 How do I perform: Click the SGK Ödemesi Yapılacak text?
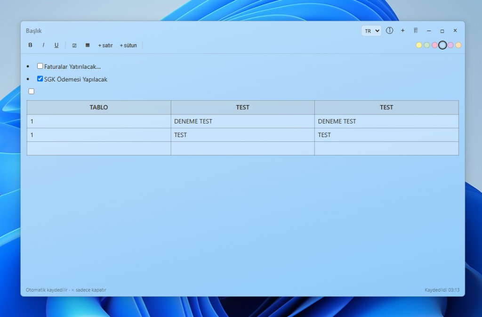(76, 79)
